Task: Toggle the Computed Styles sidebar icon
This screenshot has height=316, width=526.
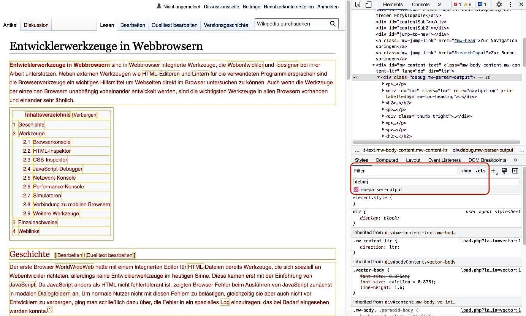Action: [x=515, y=171]
